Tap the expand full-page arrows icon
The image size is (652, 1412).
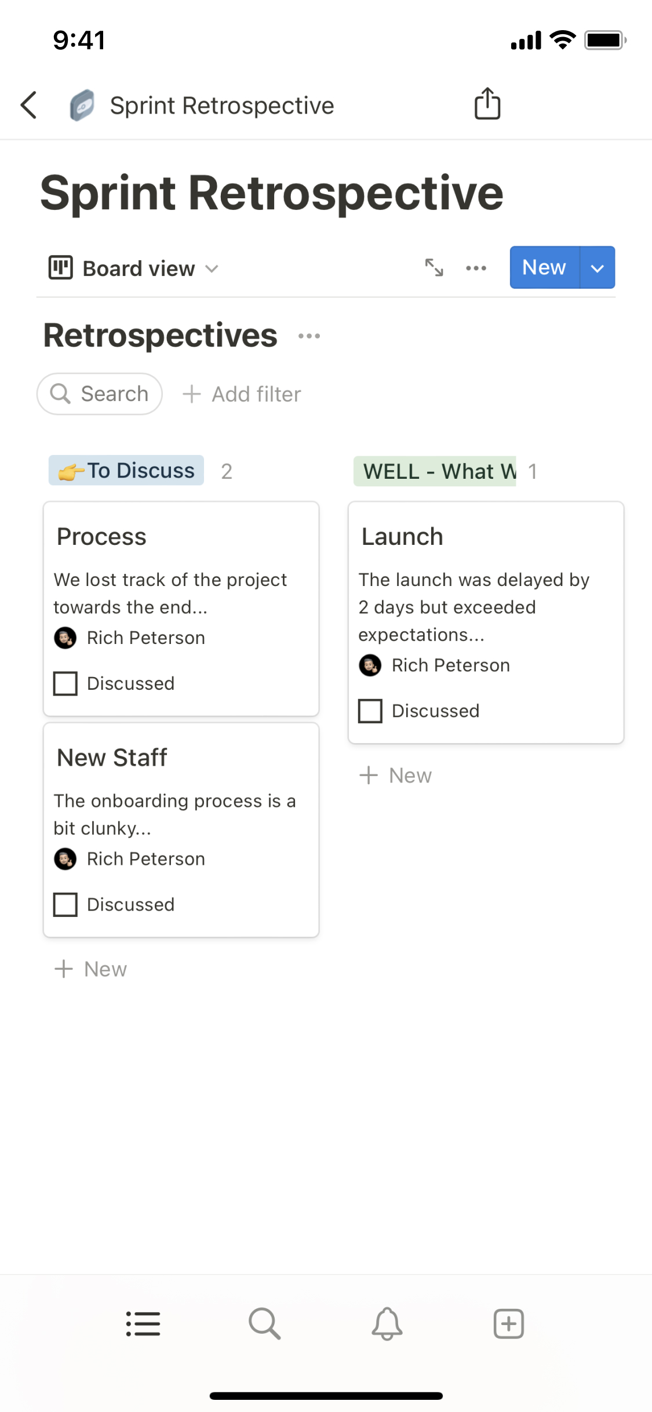point(434,268)
